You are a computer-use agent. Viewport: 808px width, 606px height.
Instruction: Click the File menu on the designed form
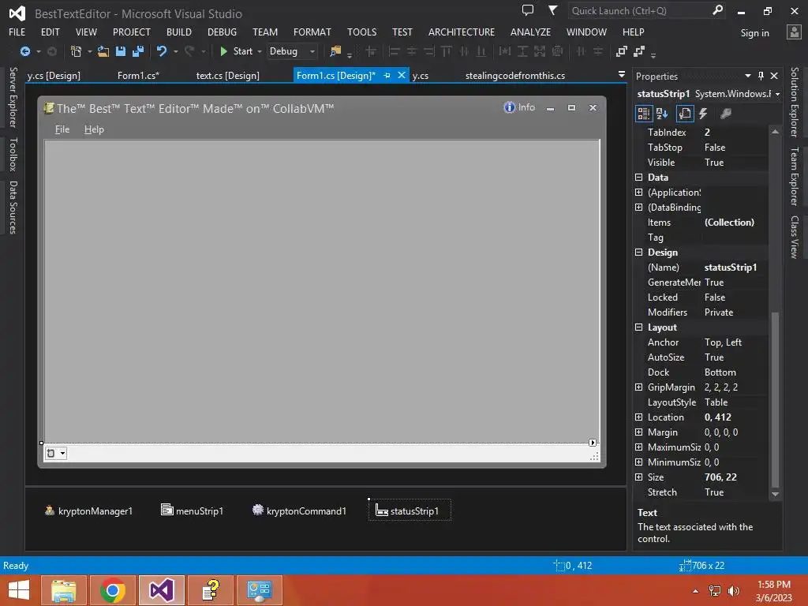click(62, 129)
